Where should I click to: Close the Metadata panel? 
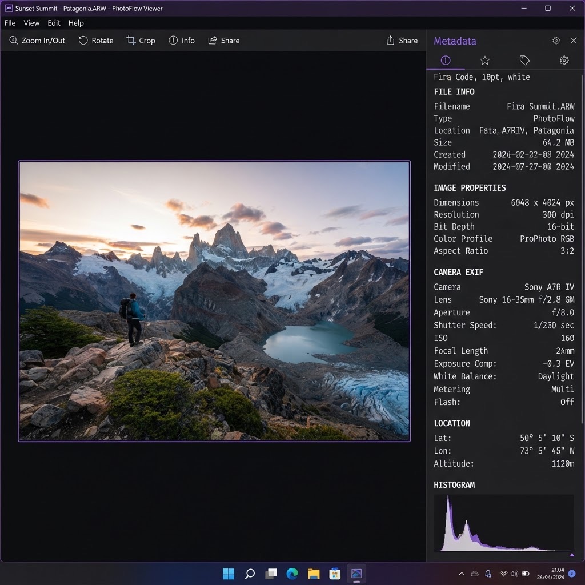(x=574, y=41)
